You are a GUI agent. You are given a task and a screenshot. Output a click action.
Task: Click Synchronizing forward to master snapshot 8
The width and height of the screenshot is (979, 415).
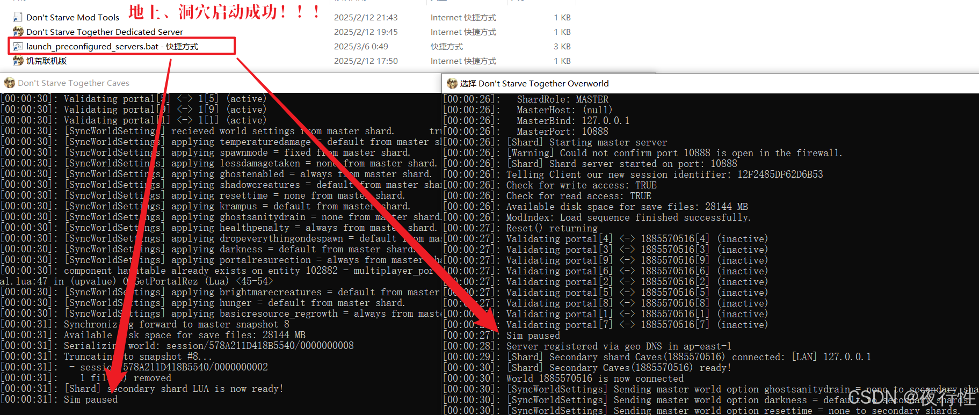pos(145,324)
